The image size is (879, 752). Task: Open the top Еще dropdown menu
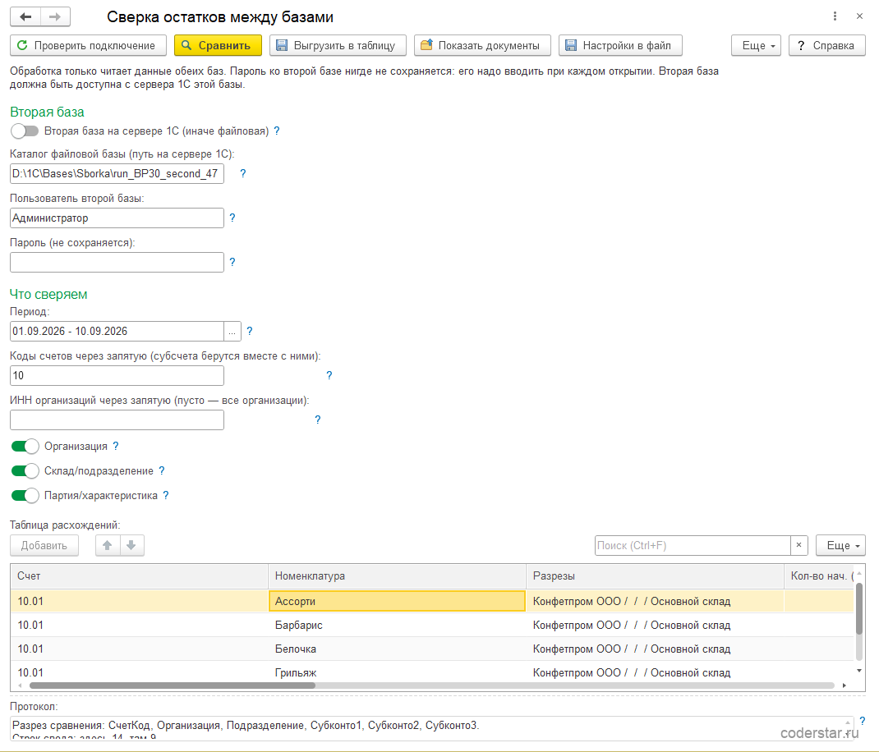pyautogui.click(x=757, y=45)
